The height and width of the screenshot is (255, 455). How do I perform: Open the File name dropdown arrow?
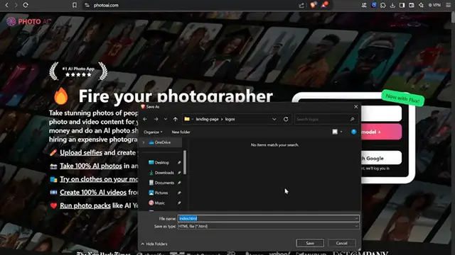click(356, 219)
